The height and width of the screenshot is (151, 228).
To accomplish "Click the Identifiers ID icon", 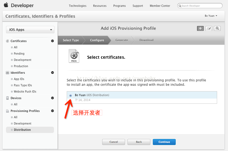I will pyautogui.click(x=8, y=73).
